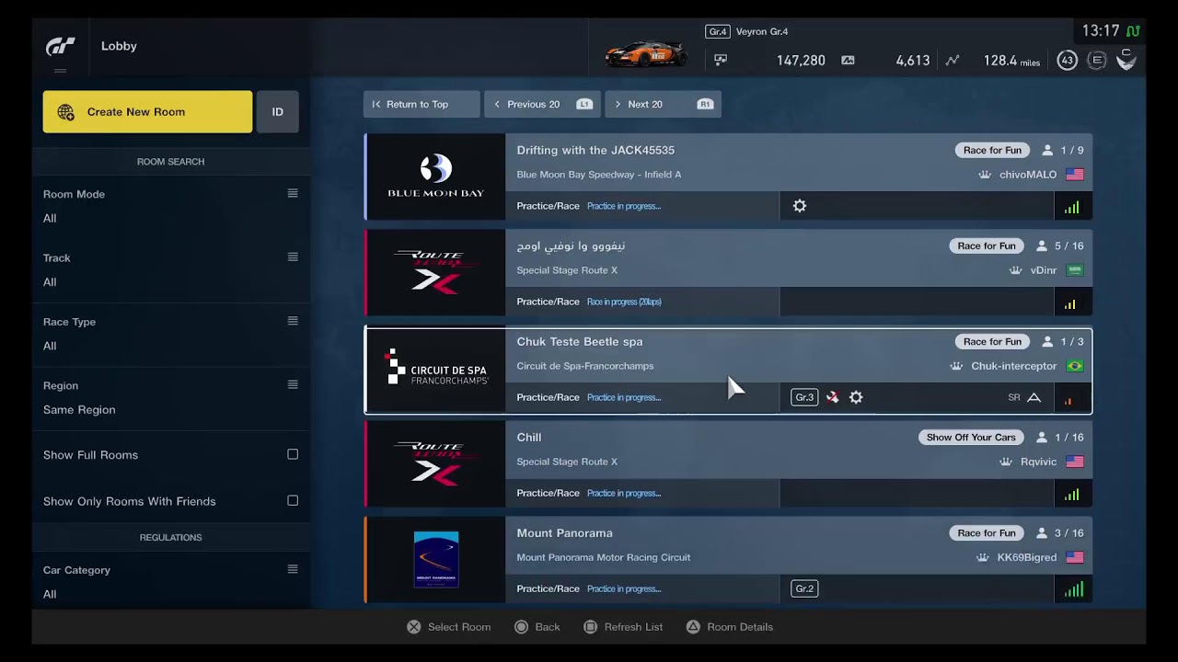The height and width of the screenshot is (662, 1178).
Task: Click the Race for Fun tag in chivoMALO's room
Action: click(x=992, y=151)
